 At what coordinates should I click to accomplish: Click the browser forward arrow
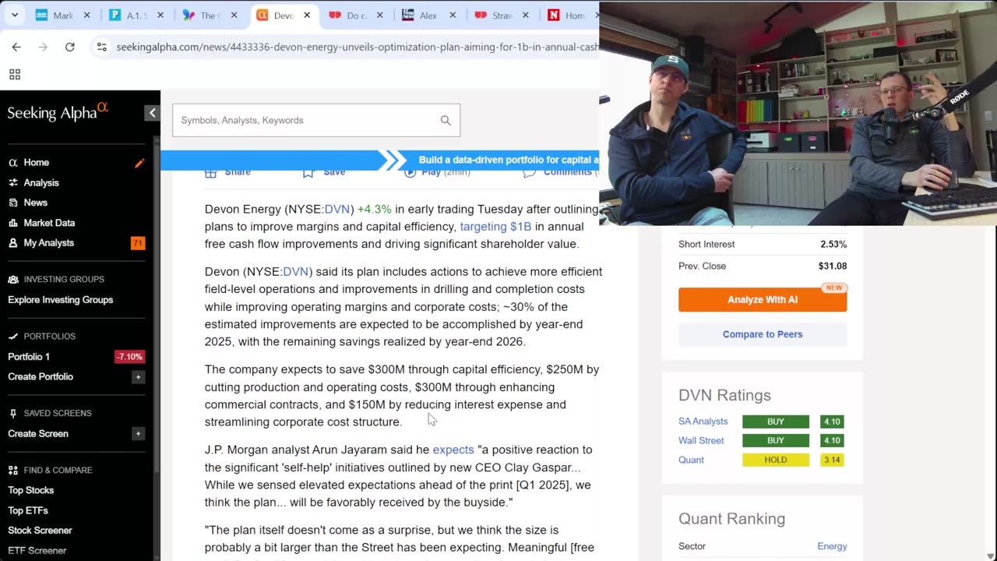pos(43,47)
